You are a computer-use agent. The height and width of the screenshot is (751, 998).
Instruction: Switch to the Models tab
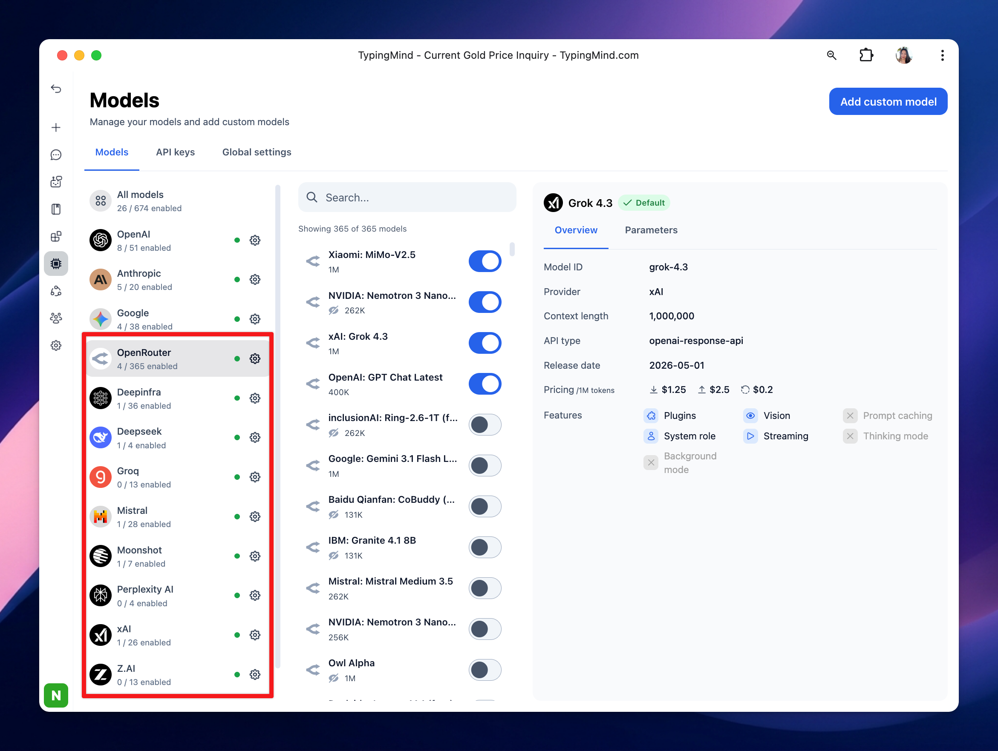(x=112, y=152)
